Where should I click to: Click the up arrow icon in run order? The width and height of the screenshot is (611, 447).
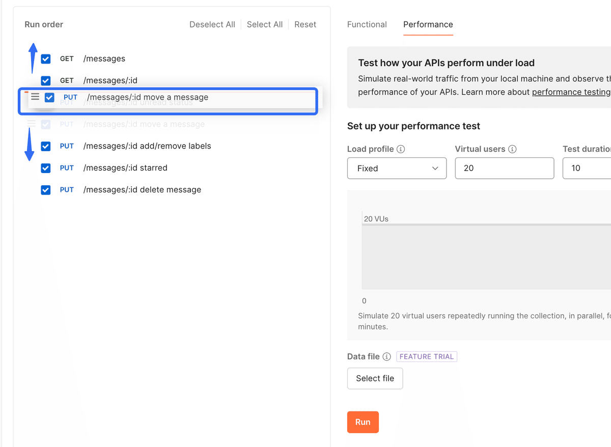pyautogui.click(x=33, y=58)
